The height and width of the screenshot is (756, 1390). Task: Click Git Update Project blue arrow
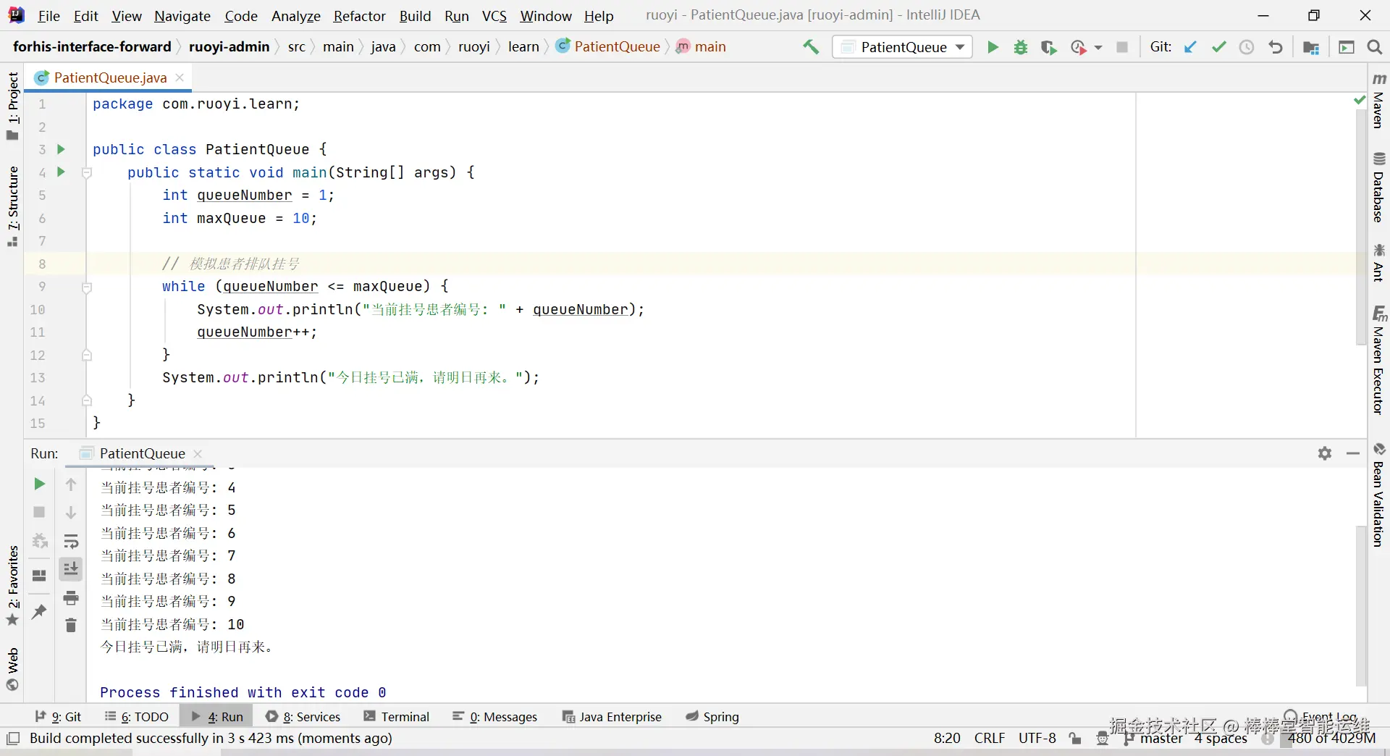pos(1190,47)
